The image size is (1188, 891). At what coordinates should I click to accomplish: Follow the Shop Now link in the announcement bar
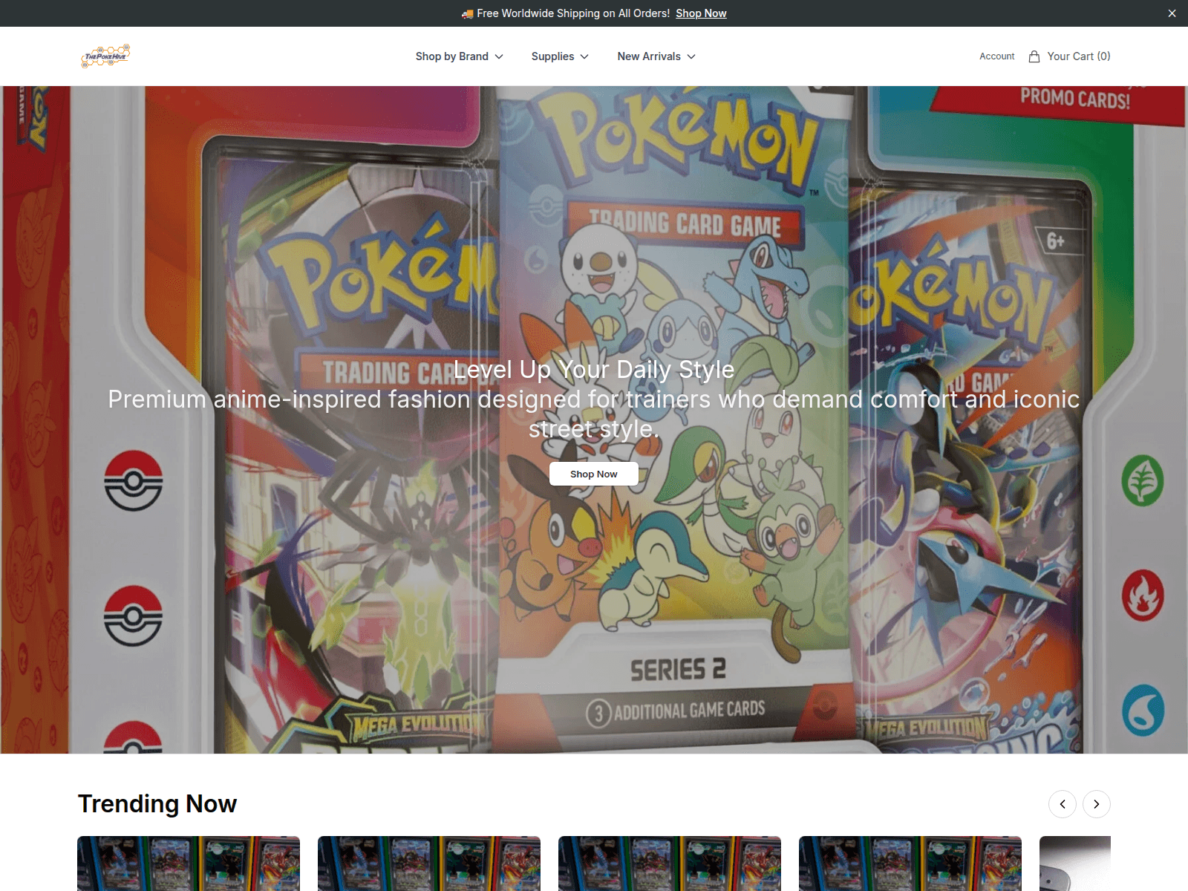(x=701, y=13)
